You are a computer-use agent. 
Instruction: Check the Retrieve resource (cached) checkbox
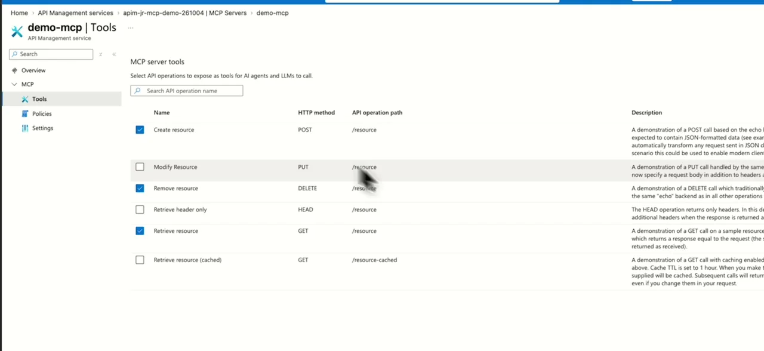(140, 260)
